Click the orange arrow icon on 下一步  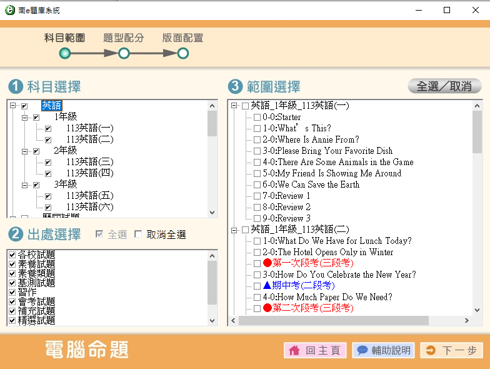point(430,351)
